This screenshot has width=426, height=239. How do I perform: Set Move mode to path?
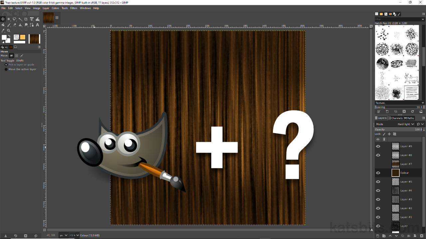coord(22,56)
